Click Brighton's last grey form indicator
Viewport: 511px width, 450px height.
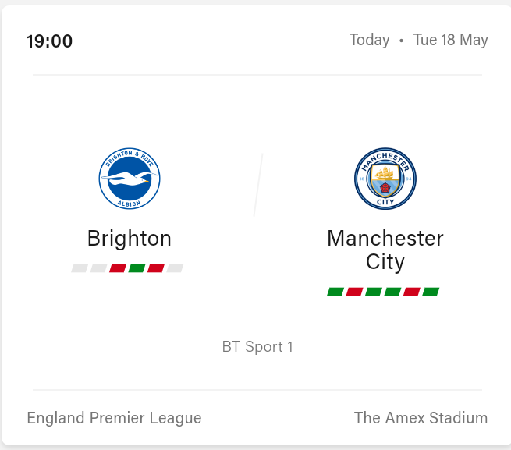pyautogui.click(x=175, y=268)
